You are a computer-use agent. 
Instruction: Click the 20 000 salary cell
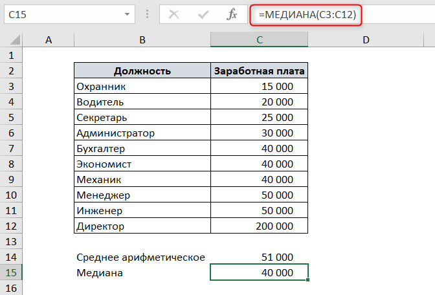[259, 102]
